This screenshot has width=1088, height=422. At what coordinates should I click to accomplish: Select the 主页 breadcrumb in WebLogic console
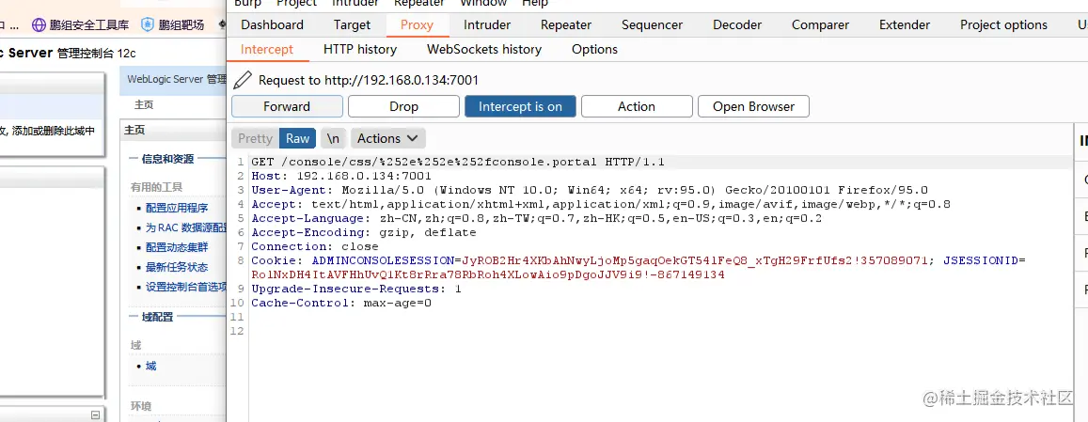click(x=144, y=105)
